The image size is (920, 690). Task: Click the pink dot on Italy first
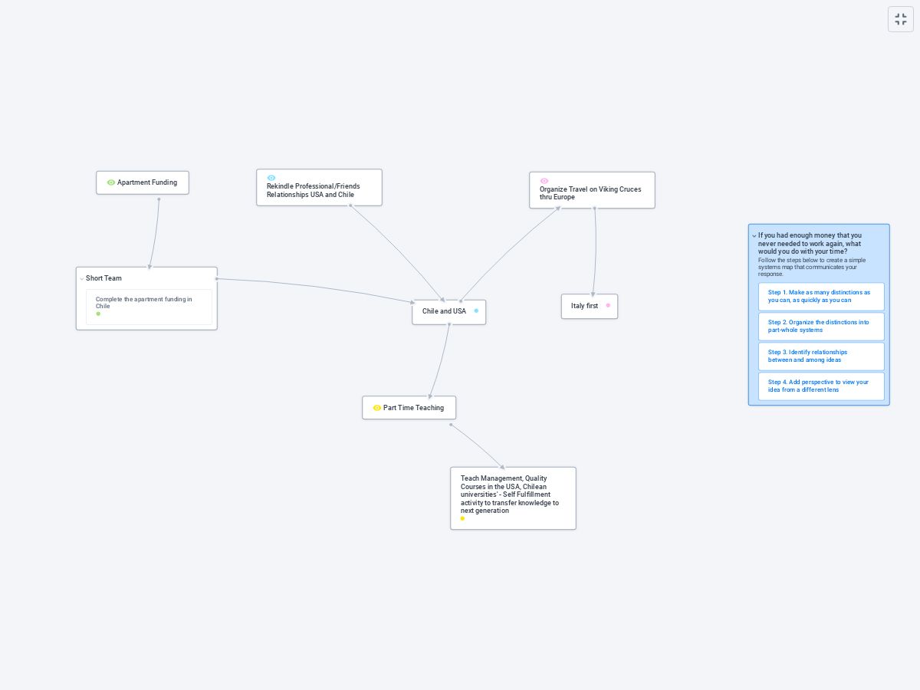[x=608, y=305]
